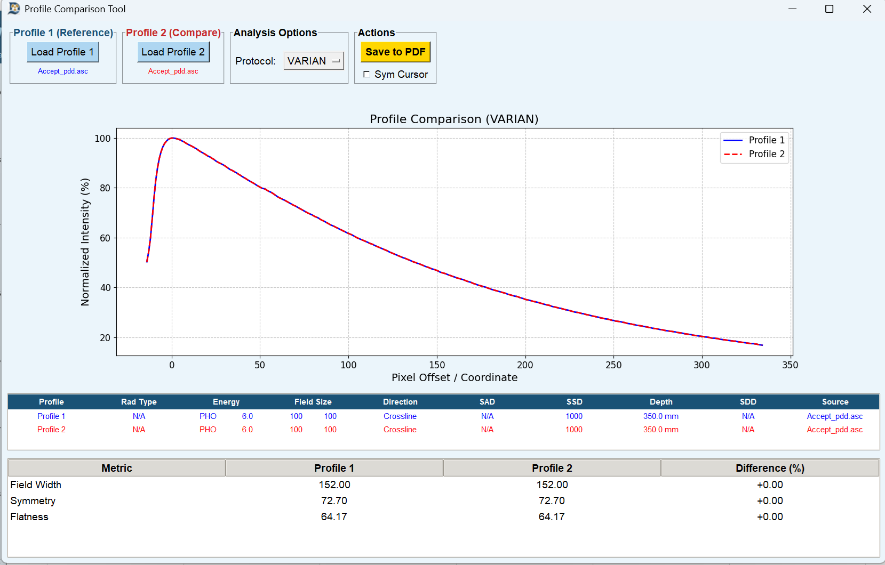Image resolution: width=885 pixels, height=565 pixels.
Task: Click Profile 1 Field Width value 152.00
Action: click(334, 485)
